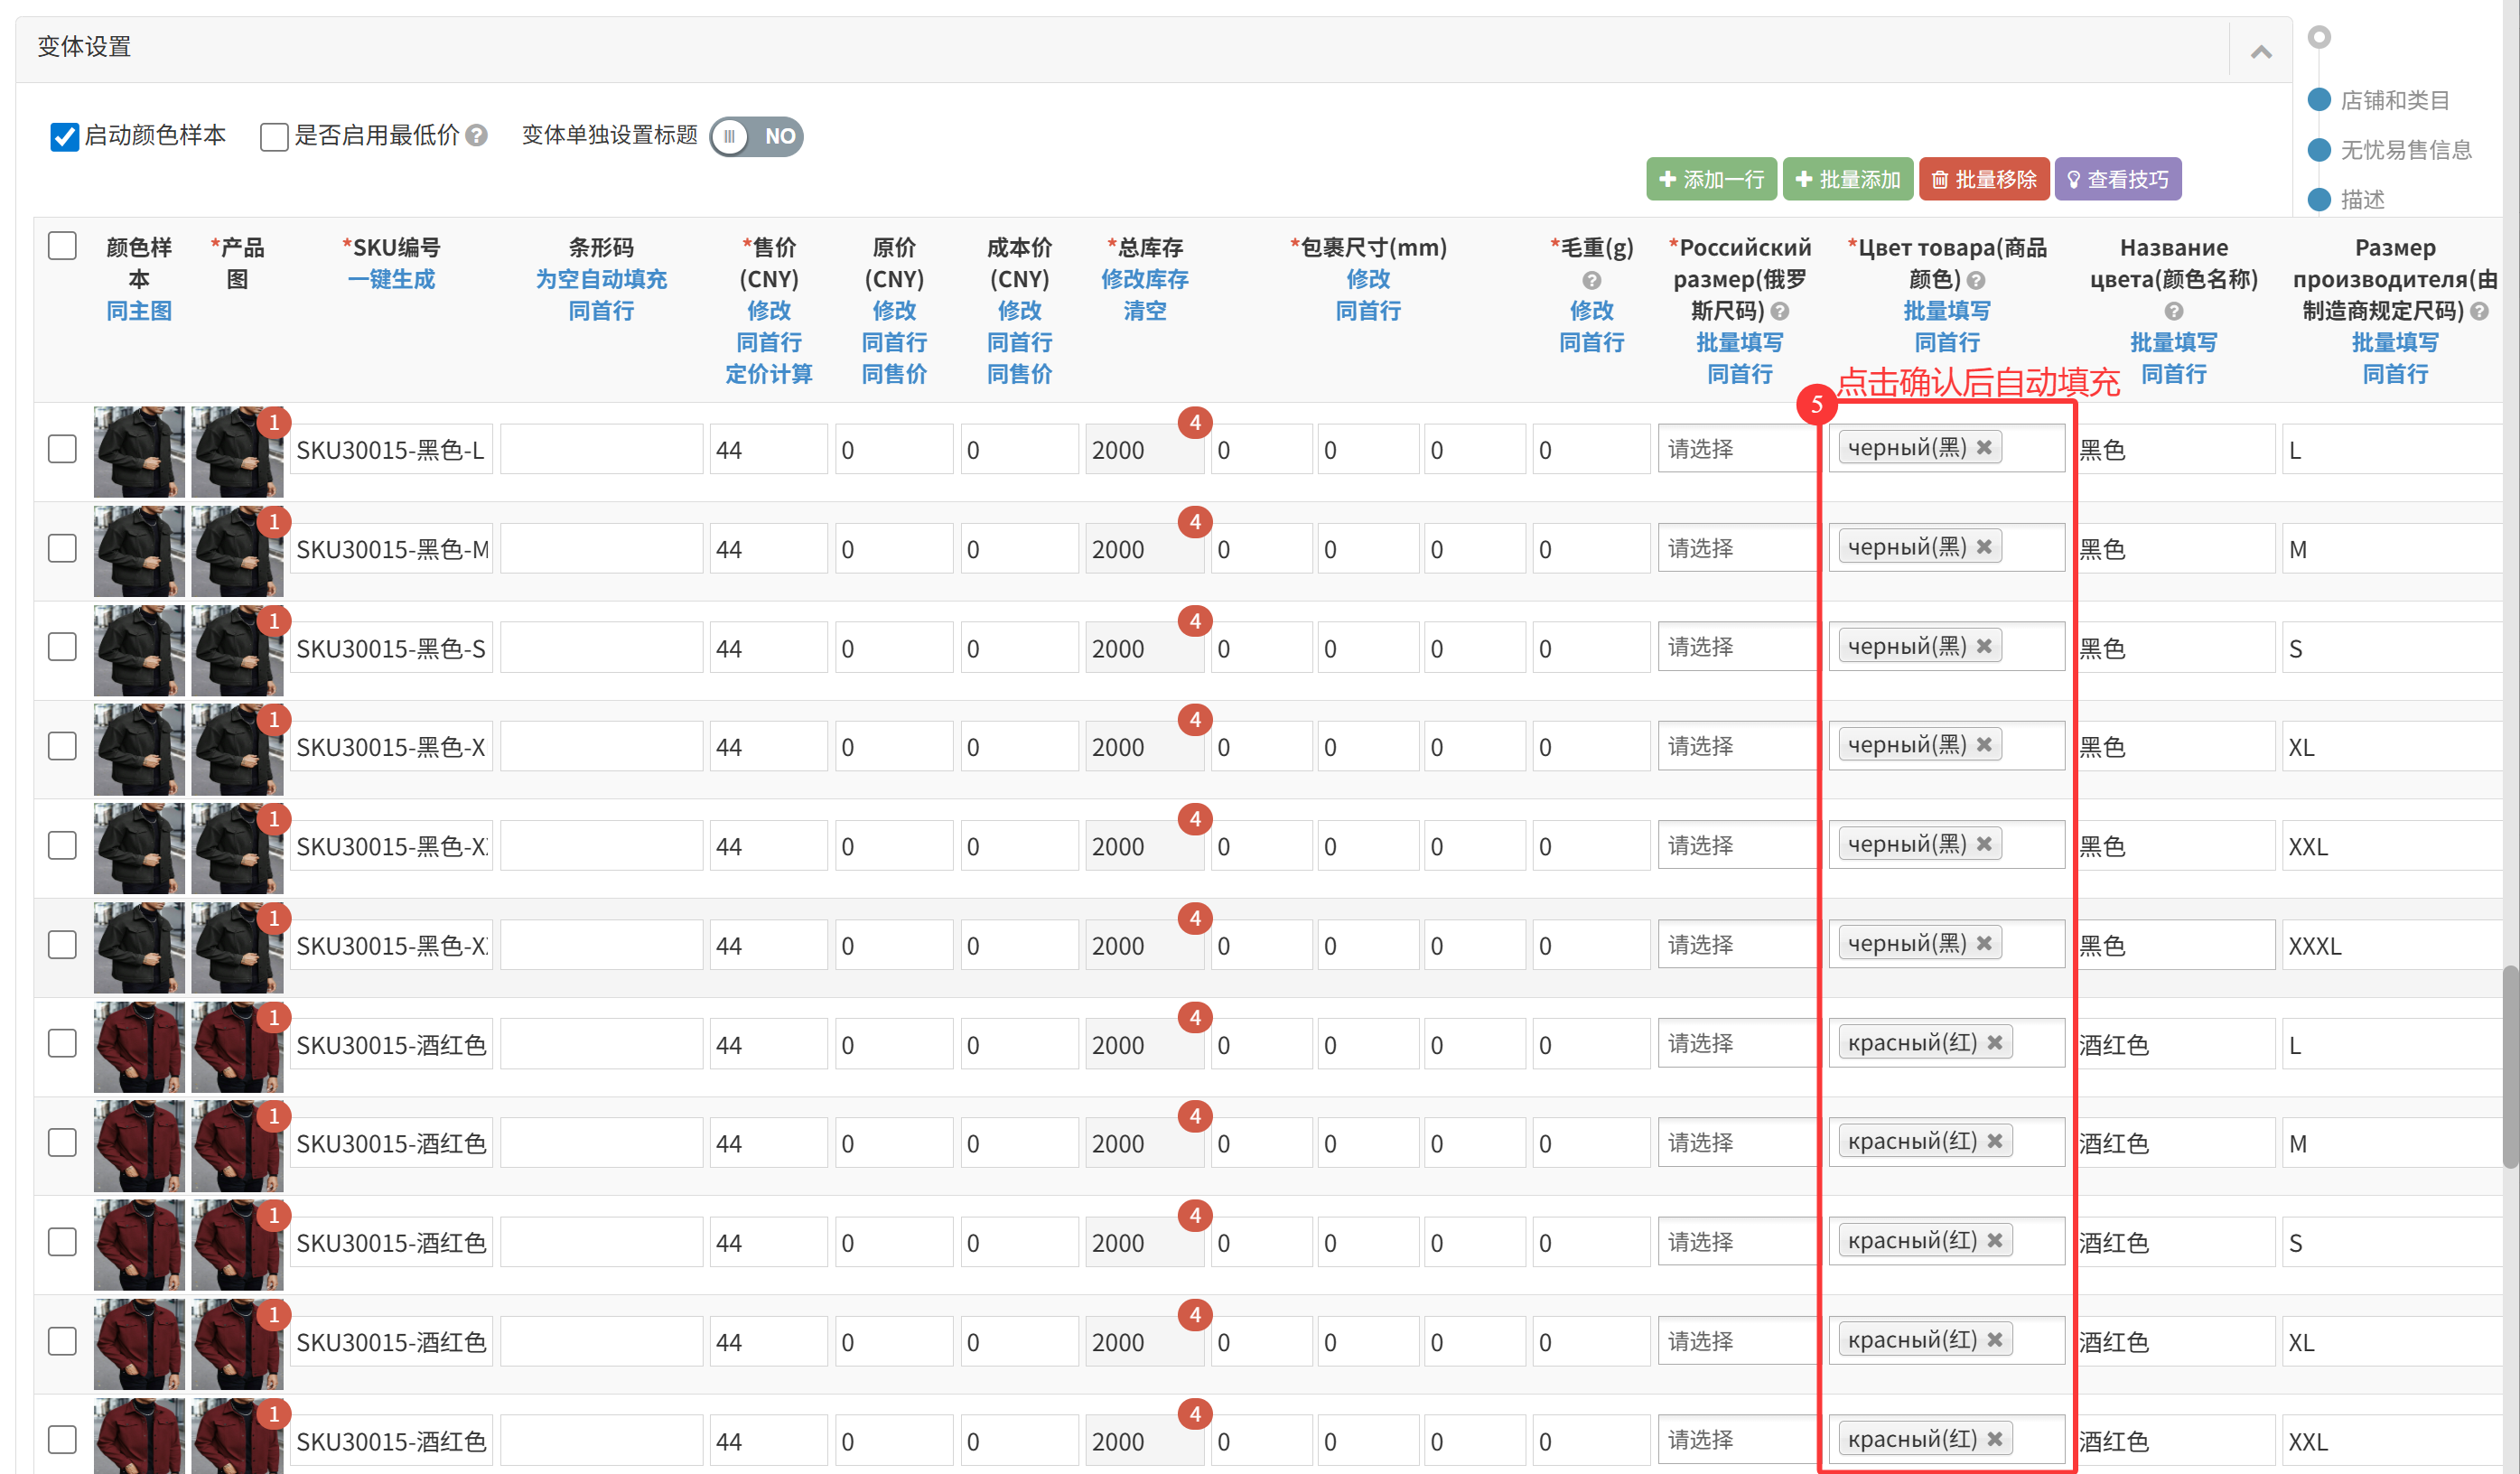Go to 无忧易售信息 section
2520x1474 pixels.
pos(2405,150)
